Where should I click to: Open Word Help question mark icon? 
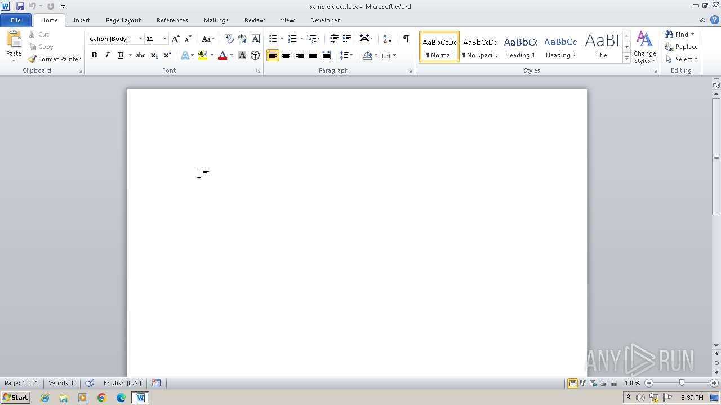click(x=714, y=20)
